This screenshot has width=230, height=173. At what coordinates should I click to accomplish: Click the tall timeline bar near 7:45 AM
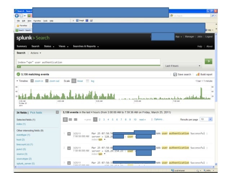coord(201,94)
